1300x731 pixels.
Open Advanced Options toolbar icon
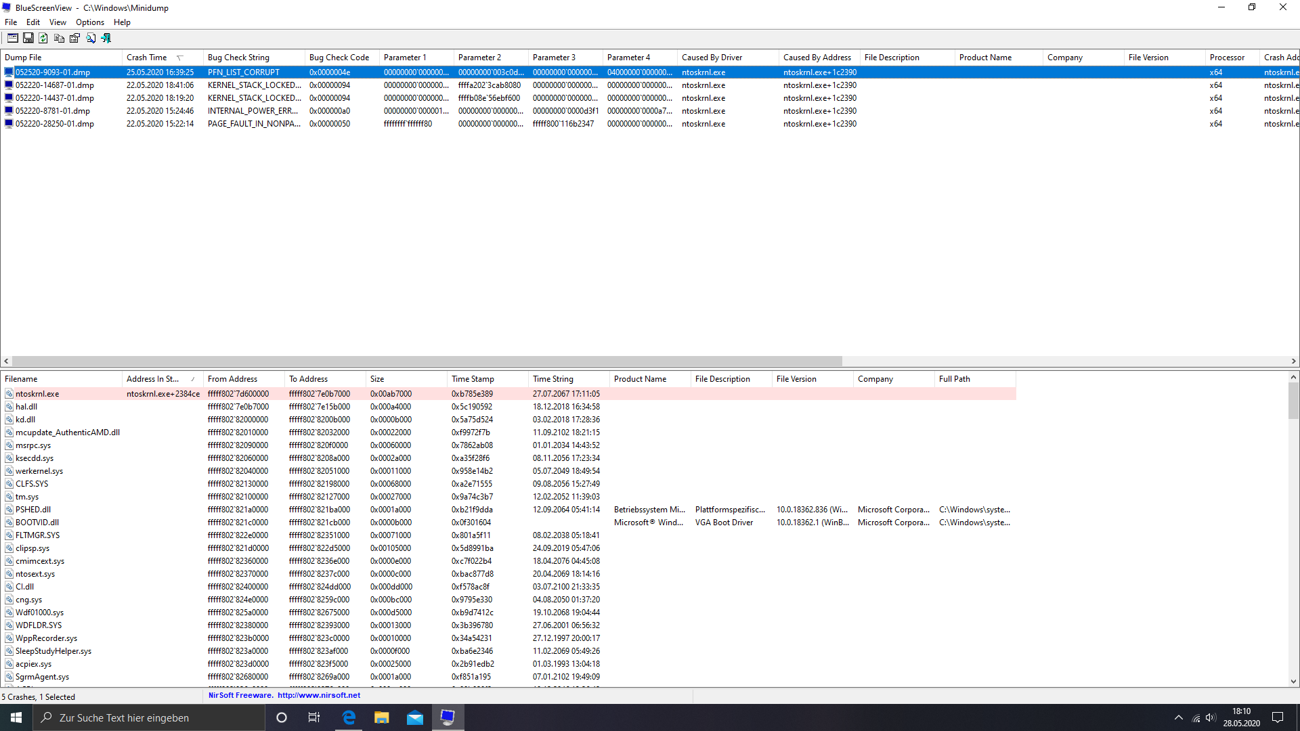(x=13, y=38)
